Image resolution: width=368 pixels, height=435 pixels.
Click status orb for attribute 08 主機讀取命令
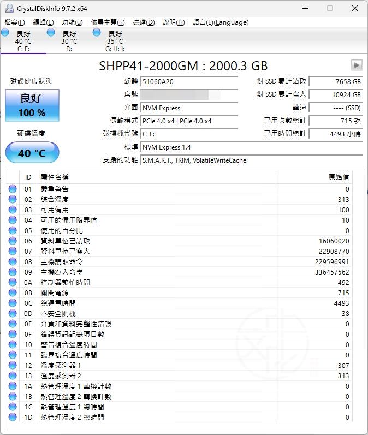point(13,261)
